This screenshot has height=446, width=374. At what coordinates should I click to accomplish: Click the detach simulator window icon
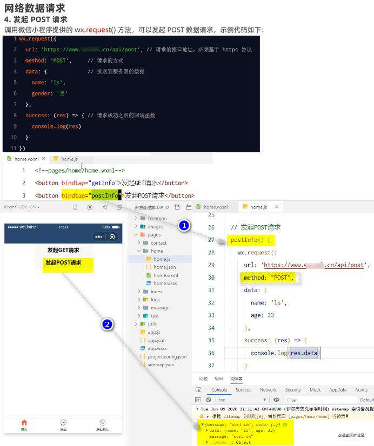pyautogui.click(x=119, y=207)
